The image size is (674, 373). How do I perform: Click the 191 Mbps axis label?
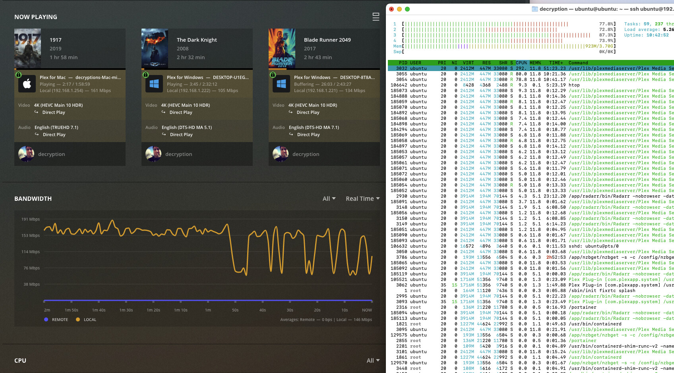[x=31, y=219]
